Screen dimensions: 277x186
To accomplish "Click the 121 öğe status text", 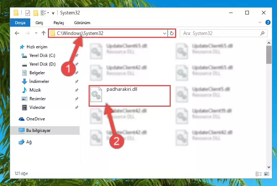I will [21, 173].
